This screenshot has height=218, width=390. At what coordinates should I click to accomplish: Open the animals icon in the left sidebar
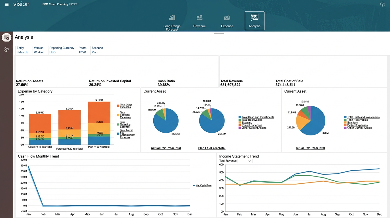pos(6,50)
